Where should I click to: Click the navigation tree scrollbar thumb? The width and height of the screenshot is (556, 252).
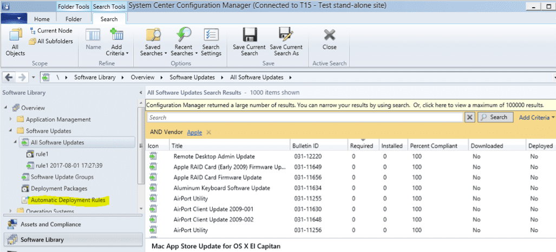(x=141, y=144)
